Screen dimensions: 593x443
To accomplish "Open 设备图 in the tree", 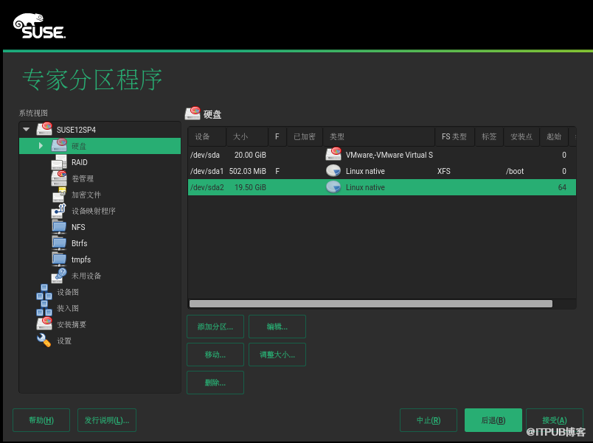I will tap(68, 292).
